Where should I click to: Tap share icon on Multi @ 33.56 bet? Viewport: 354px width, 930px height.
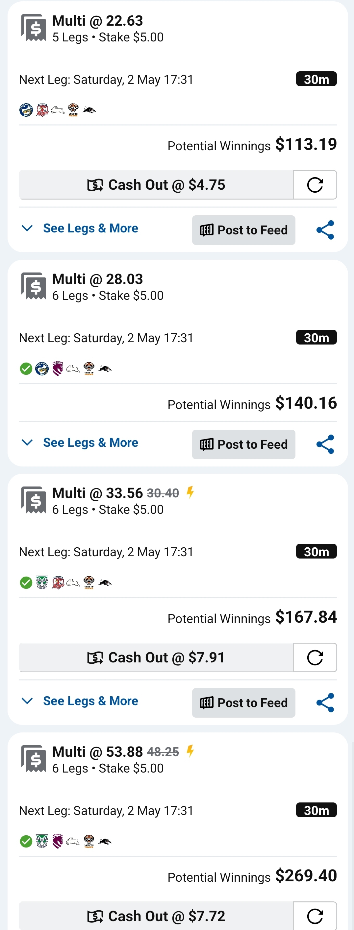325,703
